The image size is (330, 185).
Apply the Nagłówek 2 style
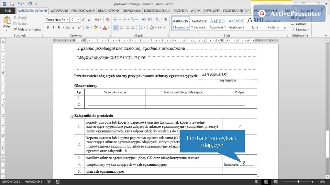point(236,23)
